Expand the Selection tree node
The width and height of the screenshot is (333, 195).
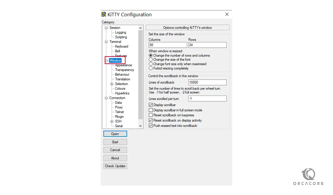(x=112, y=84)
